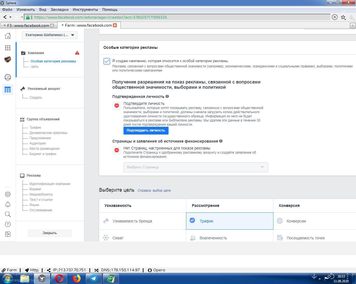
Task: Open the Вид menu
Action: tap(43, 9)
